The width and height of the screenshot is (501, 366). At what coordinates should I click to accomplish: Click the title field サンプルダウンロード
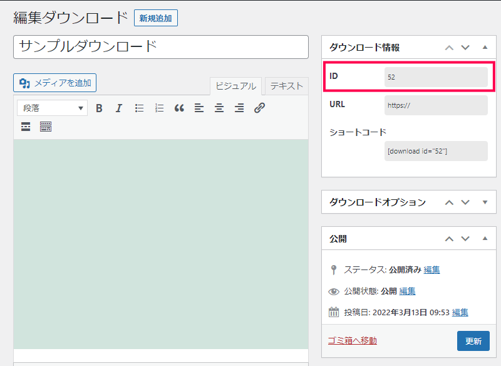(x=161, y=47)
